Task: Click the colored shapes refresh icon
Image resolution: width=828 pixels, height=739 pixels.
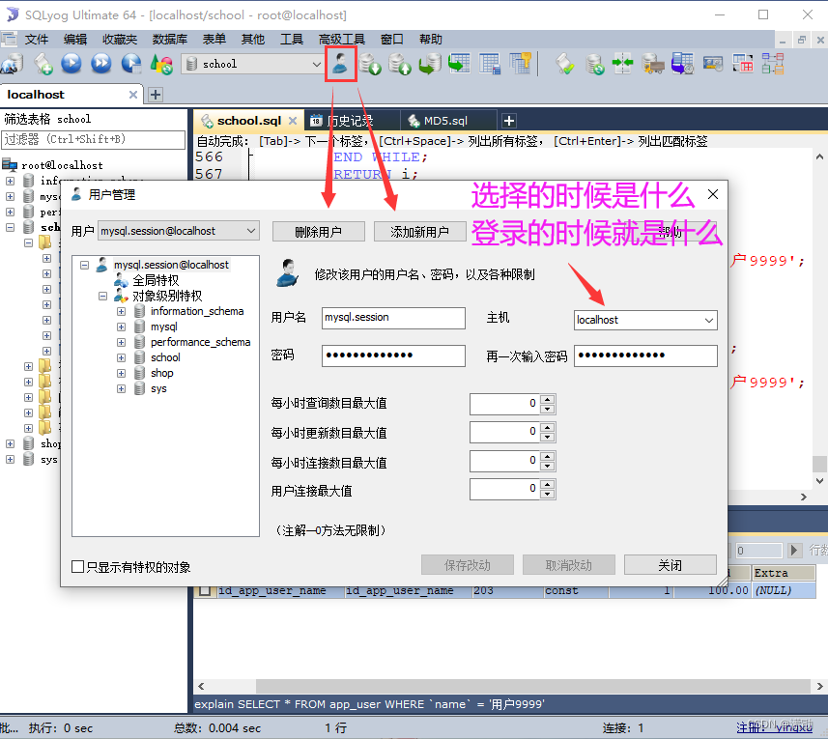Action: click(x=161, y=64)
